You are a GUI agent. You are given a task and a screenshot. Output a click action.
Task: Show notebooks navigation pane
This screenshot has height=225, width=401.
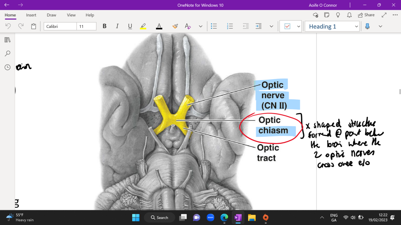point(8,40)
